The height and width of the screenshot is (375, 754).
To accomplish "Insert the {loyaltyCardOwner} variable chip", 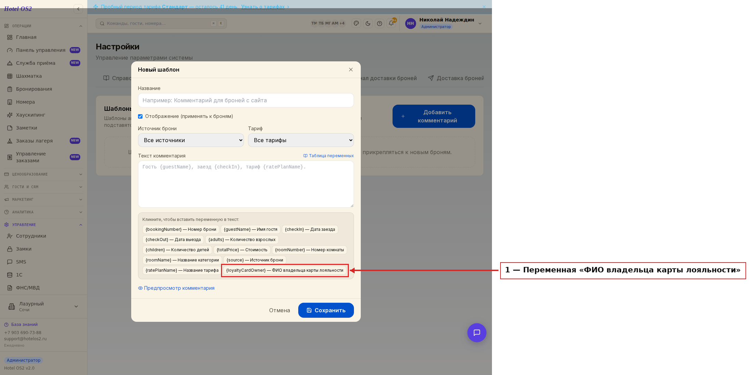I will point(285,270).
